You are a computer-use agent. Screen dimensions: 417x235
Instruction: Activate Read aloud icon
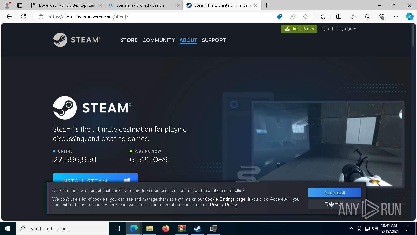[293, 17]
